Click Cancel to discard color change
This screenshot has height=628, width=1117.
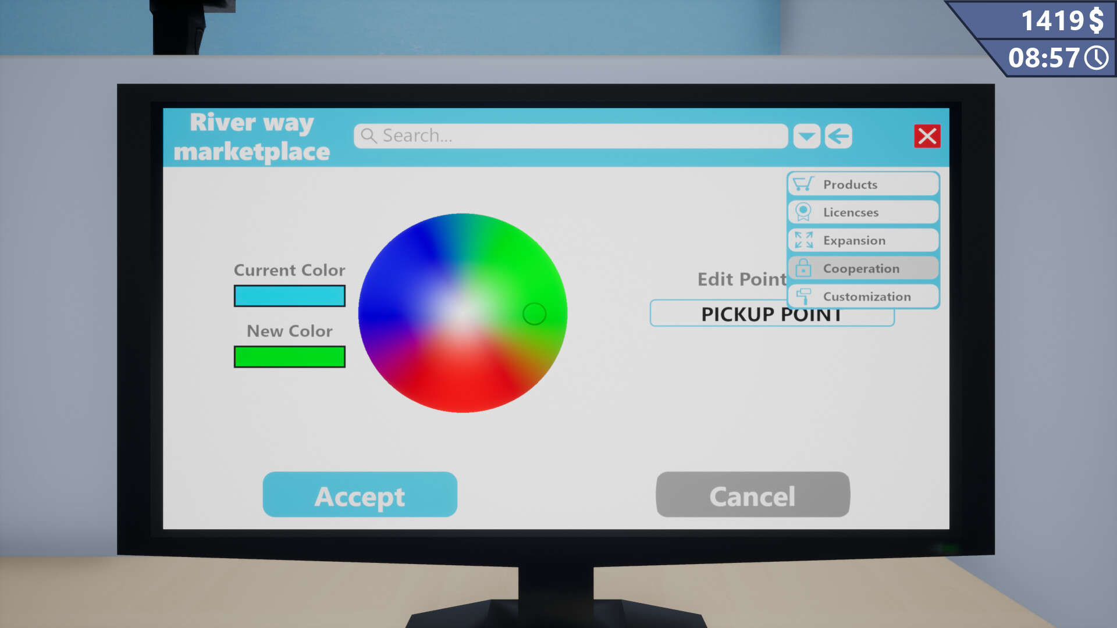[x=753, y=496]
